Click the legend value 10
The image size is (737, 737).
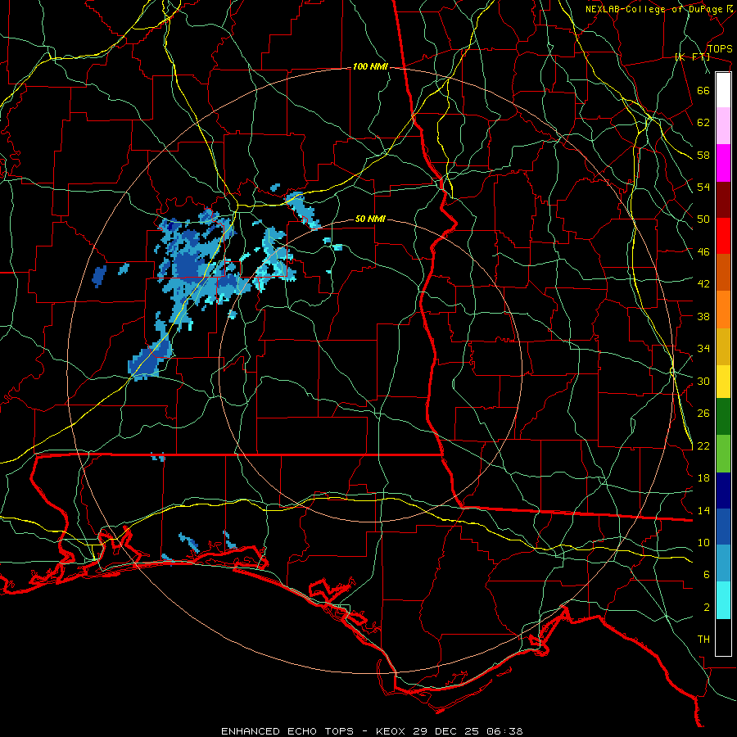pyautogui.click(x=703, y=542)
